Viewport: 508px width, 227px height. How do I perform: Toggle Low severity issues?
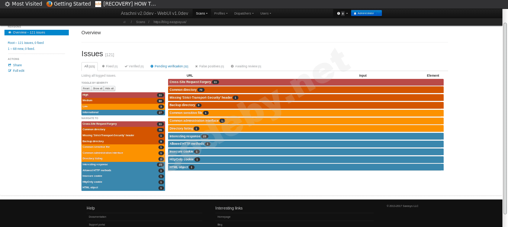[123, 106]
